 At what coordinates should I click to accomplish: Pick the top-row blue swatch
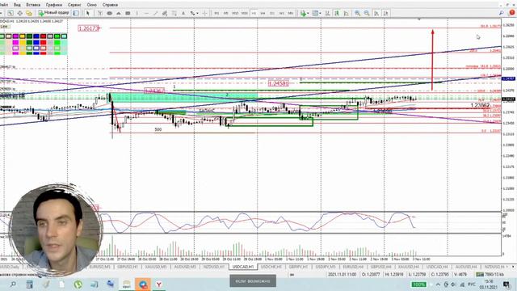(x=36, y=36)
